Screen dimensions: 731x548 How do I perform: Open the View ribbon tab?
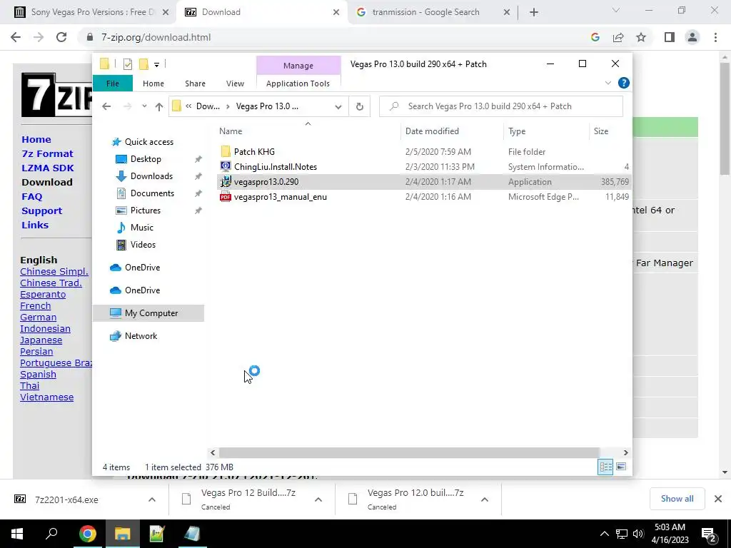[x=235, y=83]
